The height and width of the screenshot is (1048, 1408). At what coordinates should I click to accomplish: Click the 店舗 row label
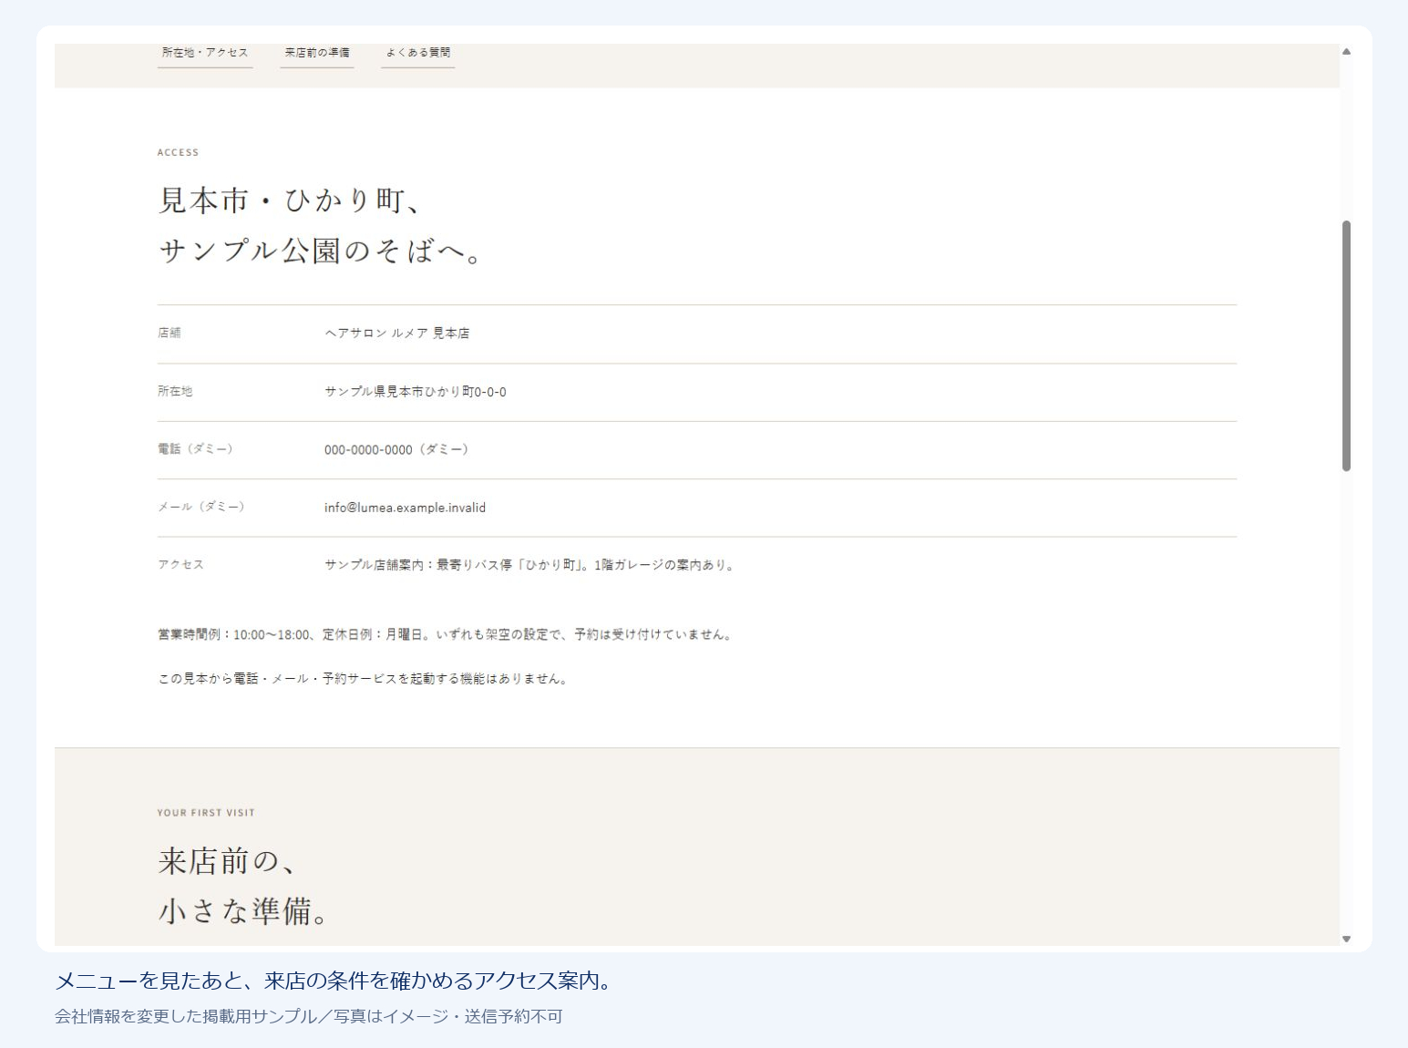[x=170, y=334]
